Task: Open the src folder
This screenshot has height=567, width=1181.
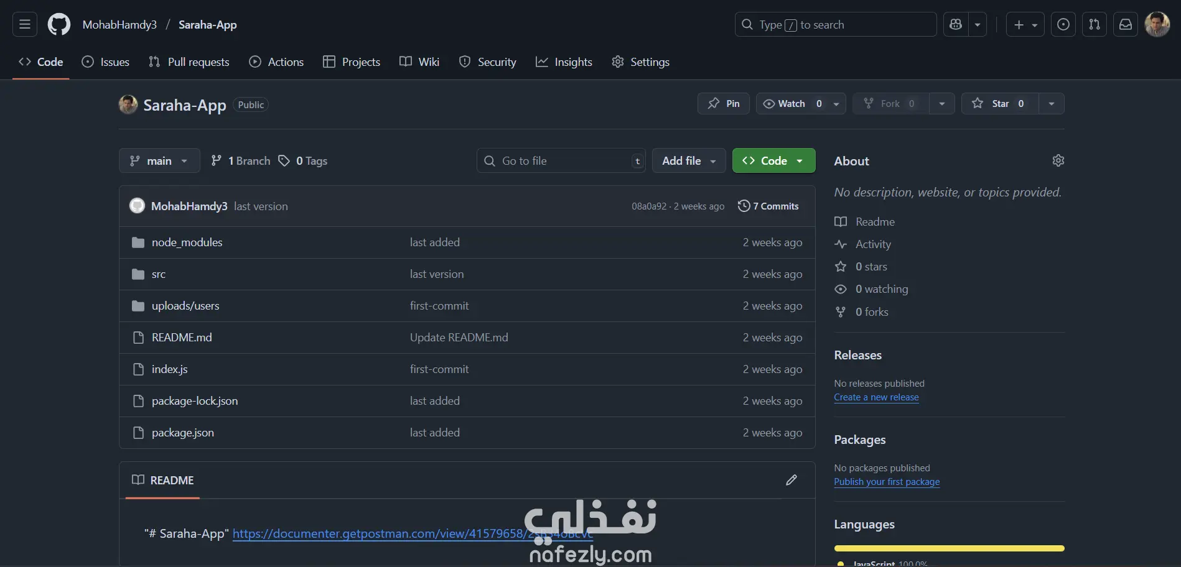Action: pos(159,274)
